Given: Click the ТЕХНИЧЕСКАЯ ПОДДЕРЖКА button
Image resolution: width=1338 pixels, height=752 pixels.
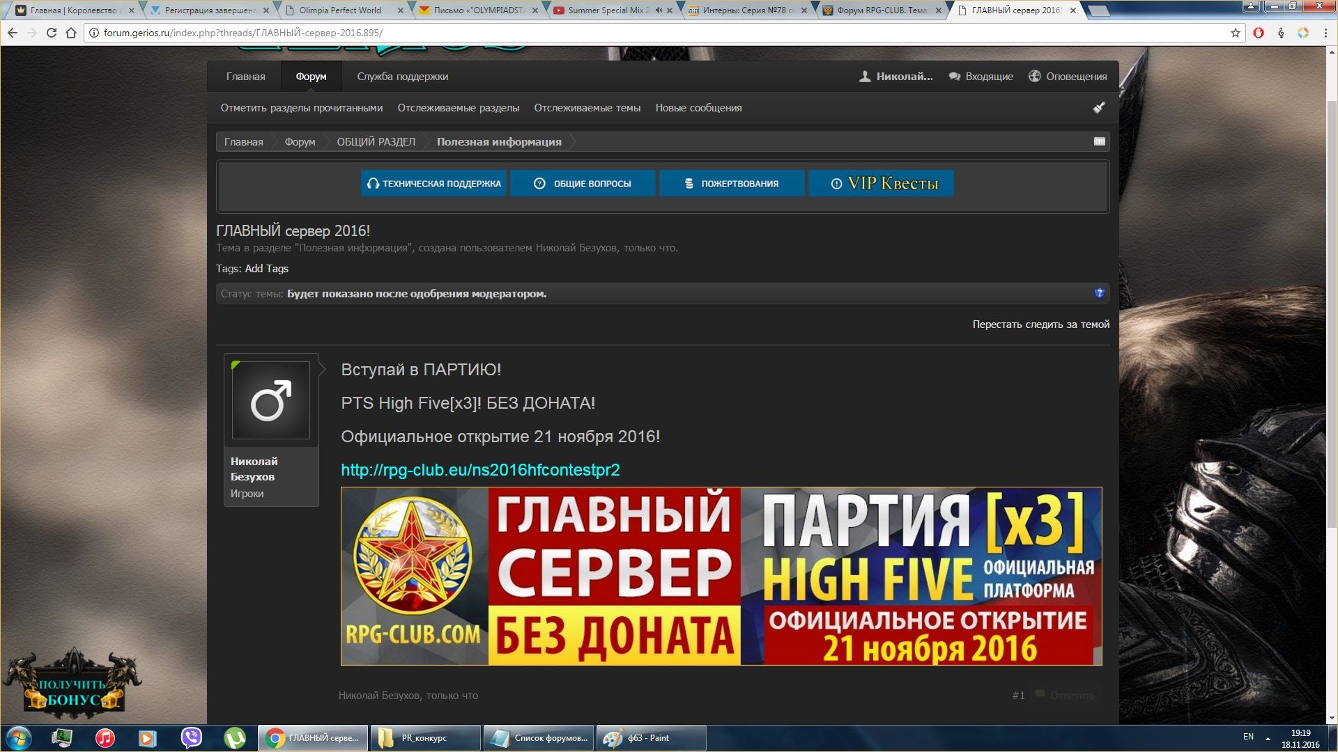Looking at the screenshot, I should (433, 183).
